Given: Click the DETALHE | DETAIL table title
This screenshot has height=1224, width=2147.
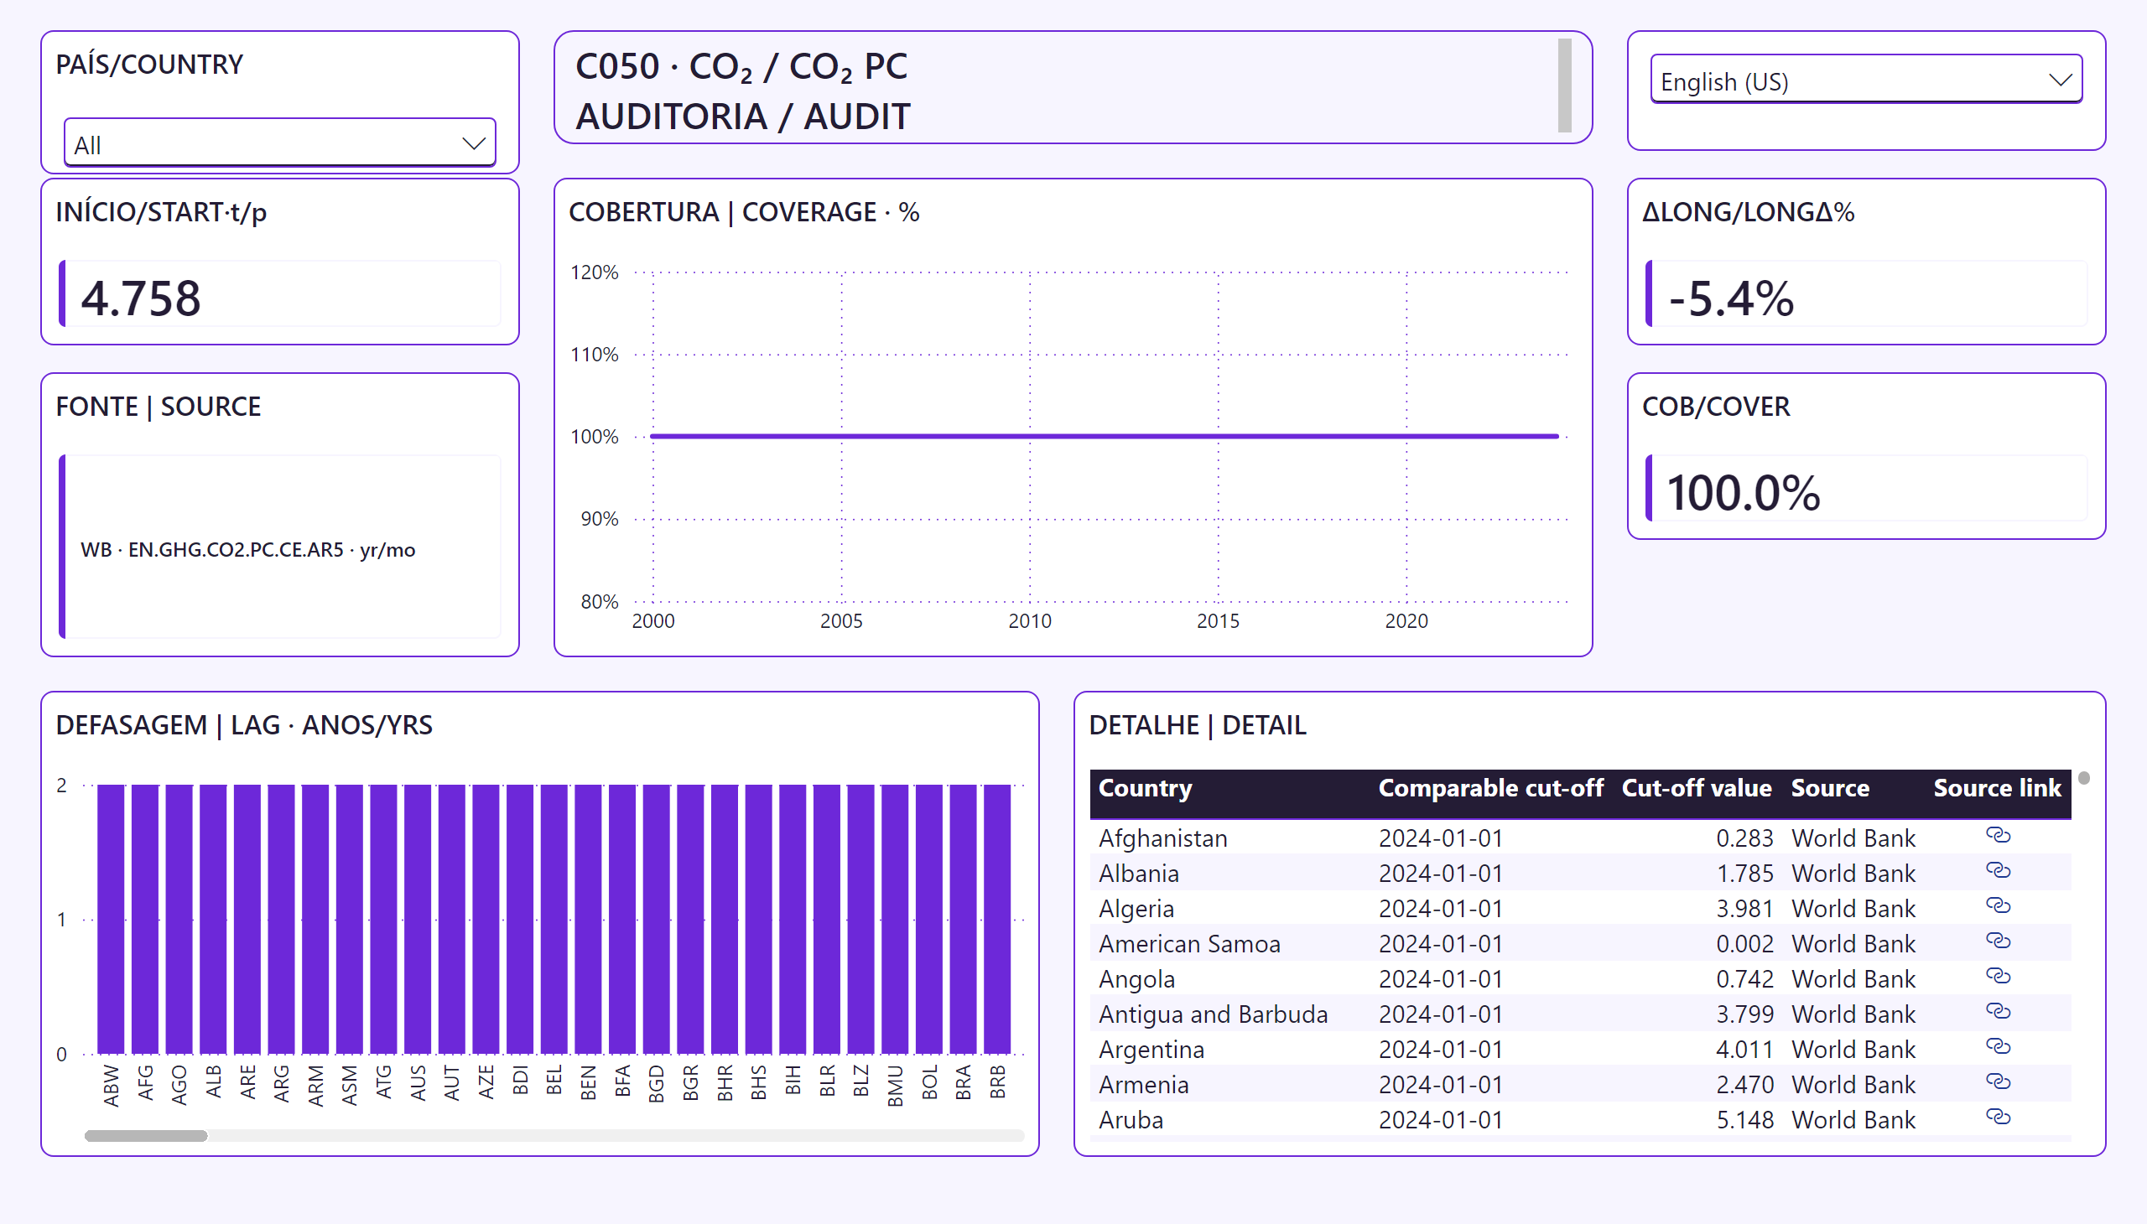Looking at the screenshot, I should [1197, 724].
